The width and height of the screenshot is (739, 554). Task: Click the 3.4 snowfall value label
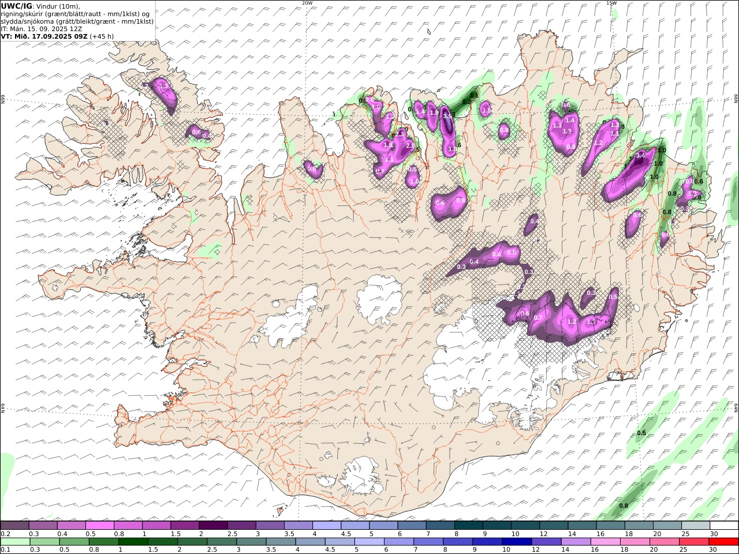[x=640, y=155]
